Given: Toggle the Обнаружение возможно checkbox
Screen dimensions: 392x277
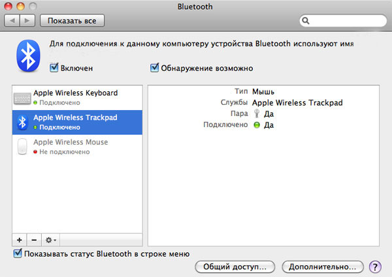Looking at the screenshot, I should click(x=155, y=67).
